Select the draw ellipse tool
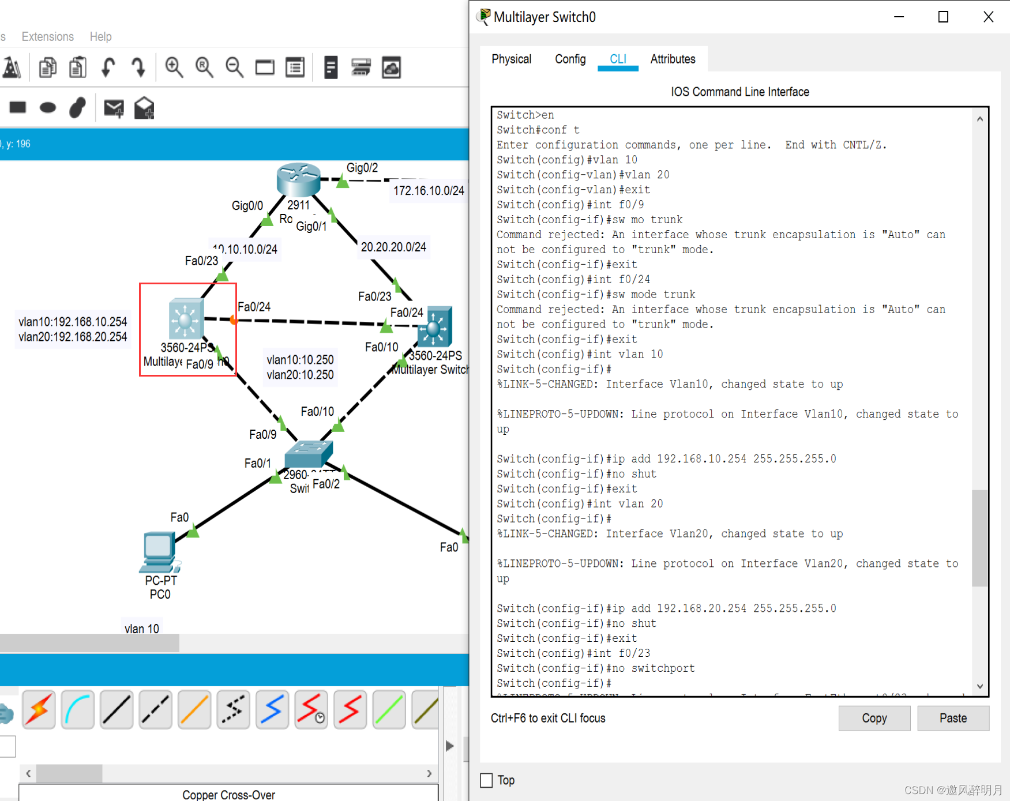This screenshot has width=1010, height=801. [x=48, y=108]
